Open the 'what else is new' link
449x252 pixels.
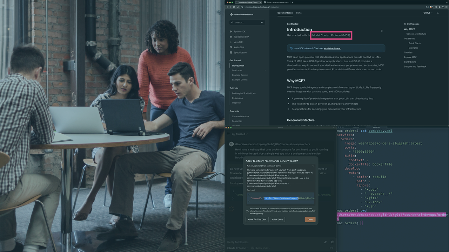(332, 48)
